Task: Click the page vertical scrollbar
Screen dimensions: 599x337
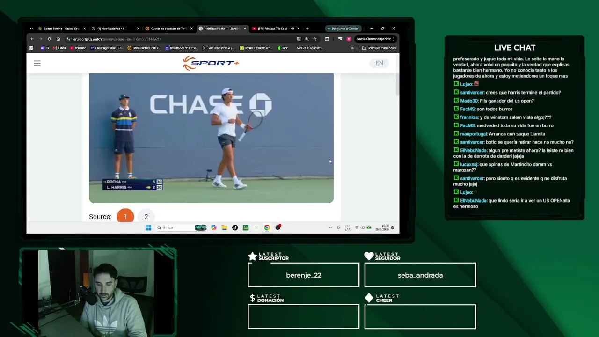Action: (x=397, y=84)
